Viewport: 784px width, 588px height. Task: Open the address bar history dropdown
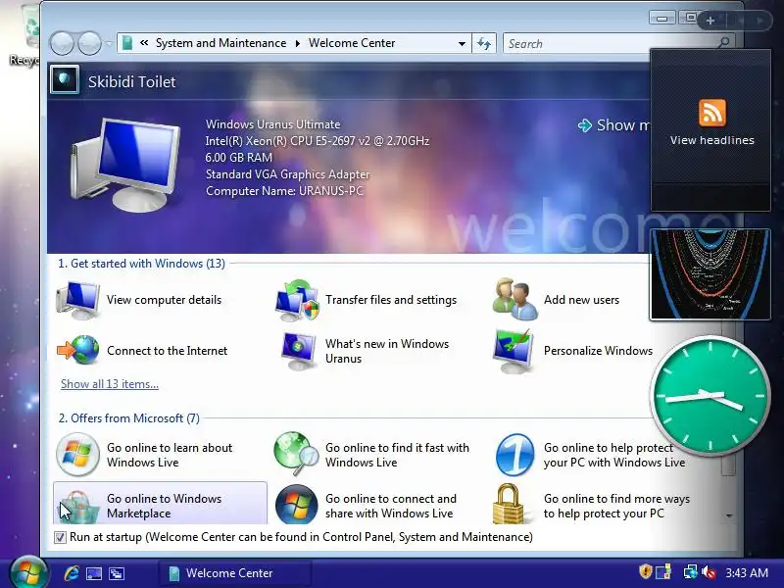[462, 43]
